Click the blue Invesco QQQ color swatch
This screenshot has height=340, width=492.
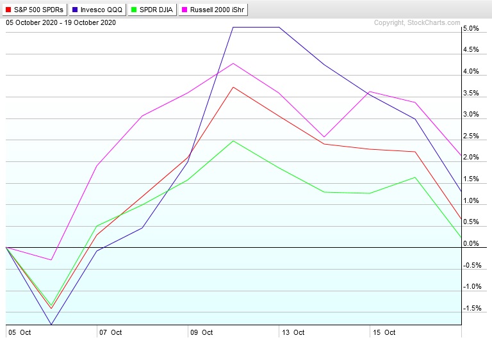(x=75, y=10)
